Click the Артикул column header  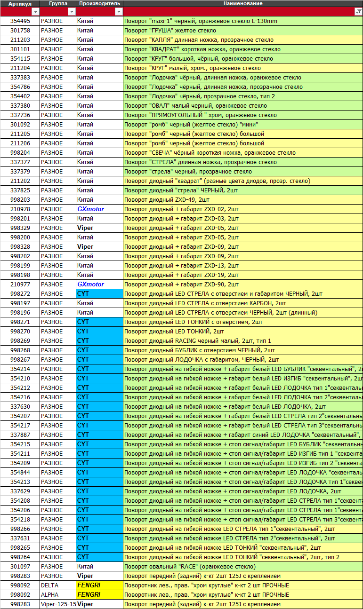(20, 4)
